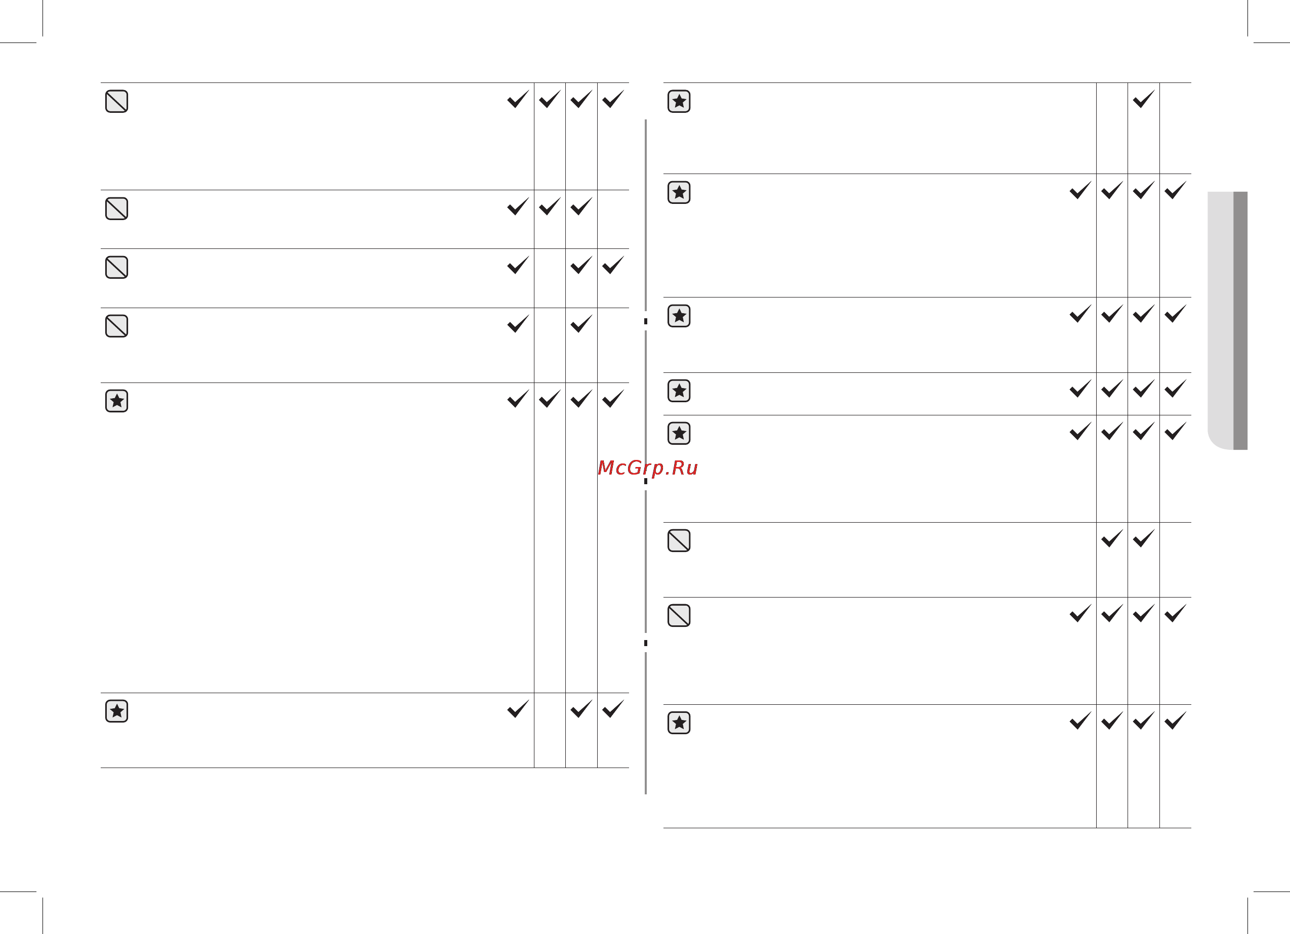Click the gray side tab on right page edge
Viewport: 1290px width, 934px height.
point(1227,321)
